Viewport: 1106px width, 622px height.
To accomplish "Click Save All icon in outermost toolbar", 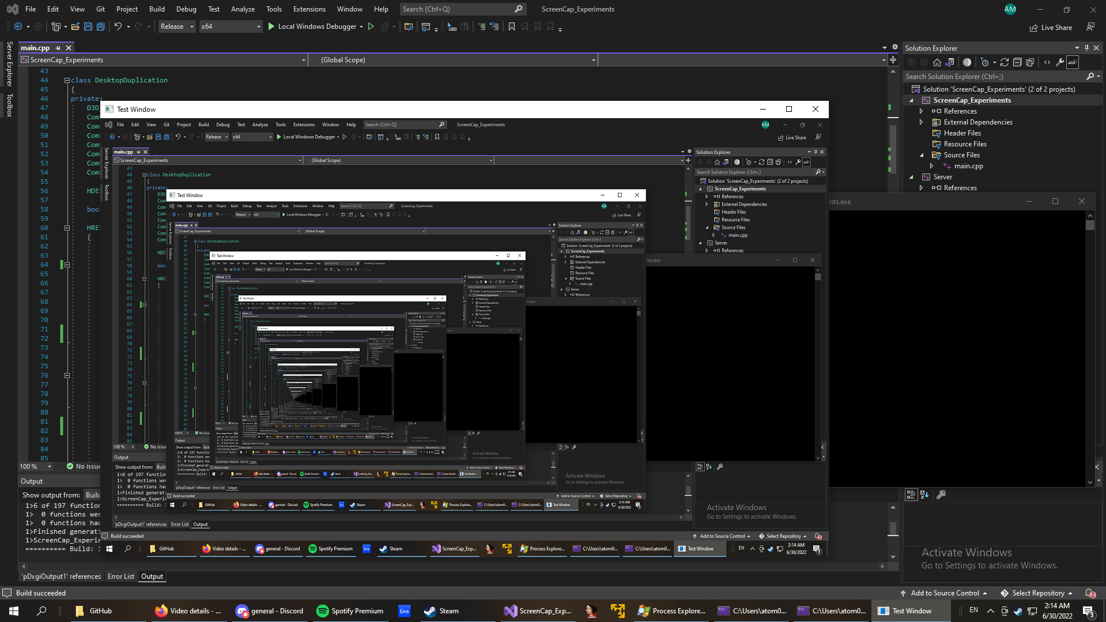I will (x=100, y=27).
